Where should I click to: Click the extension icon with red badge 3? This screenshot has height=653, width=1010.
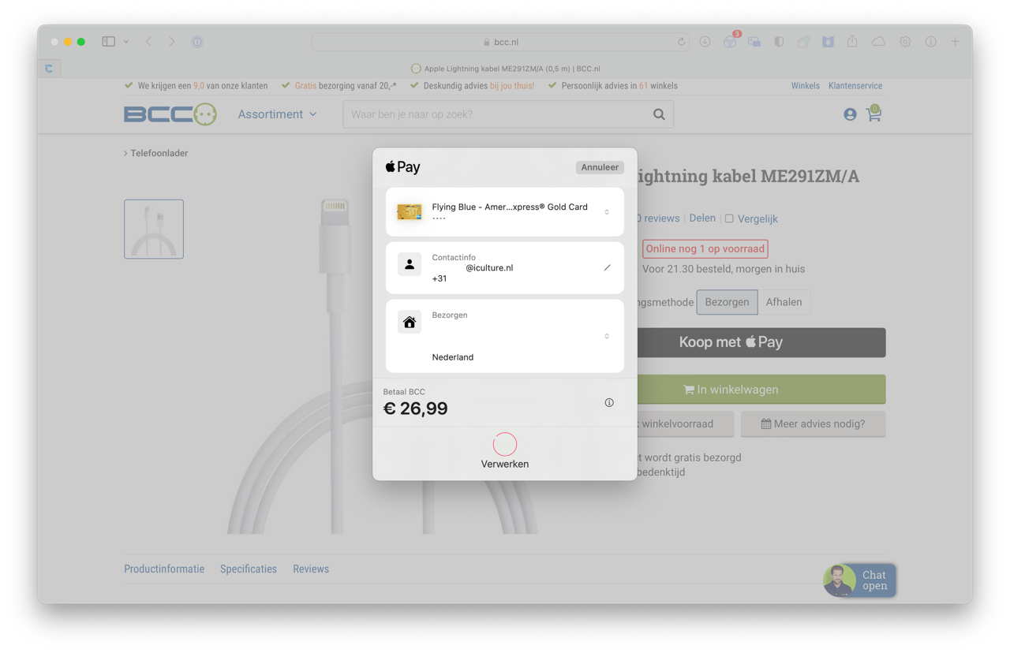(x=730, y=42)
